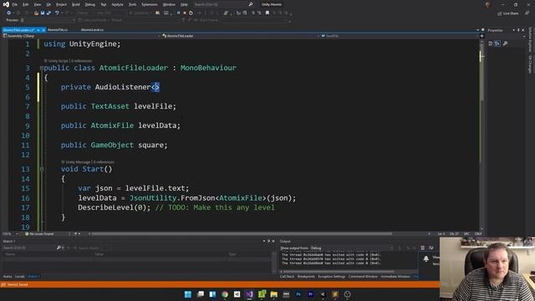Open the Tools menu
Viewport: 535px width, 301px height.
(x=132, y=4)
